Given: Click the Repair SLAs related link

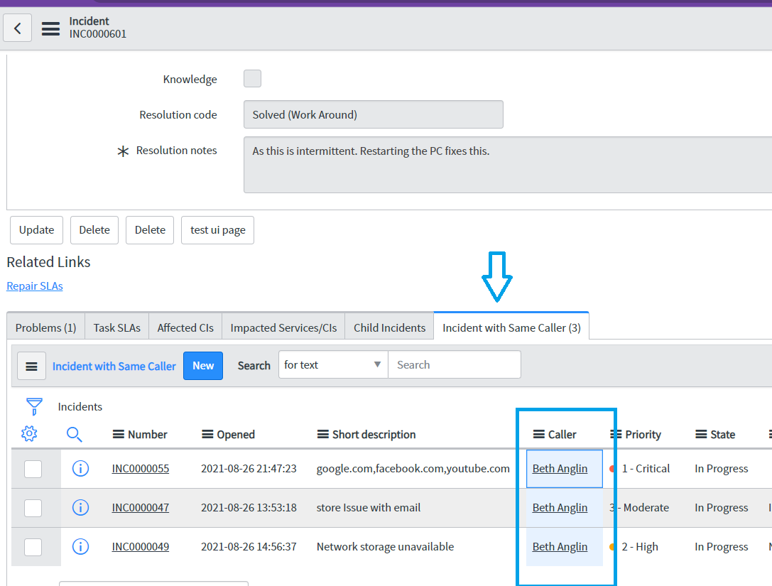Looking at the screenshot, I should pyautogui.click(x=34, y=286).
